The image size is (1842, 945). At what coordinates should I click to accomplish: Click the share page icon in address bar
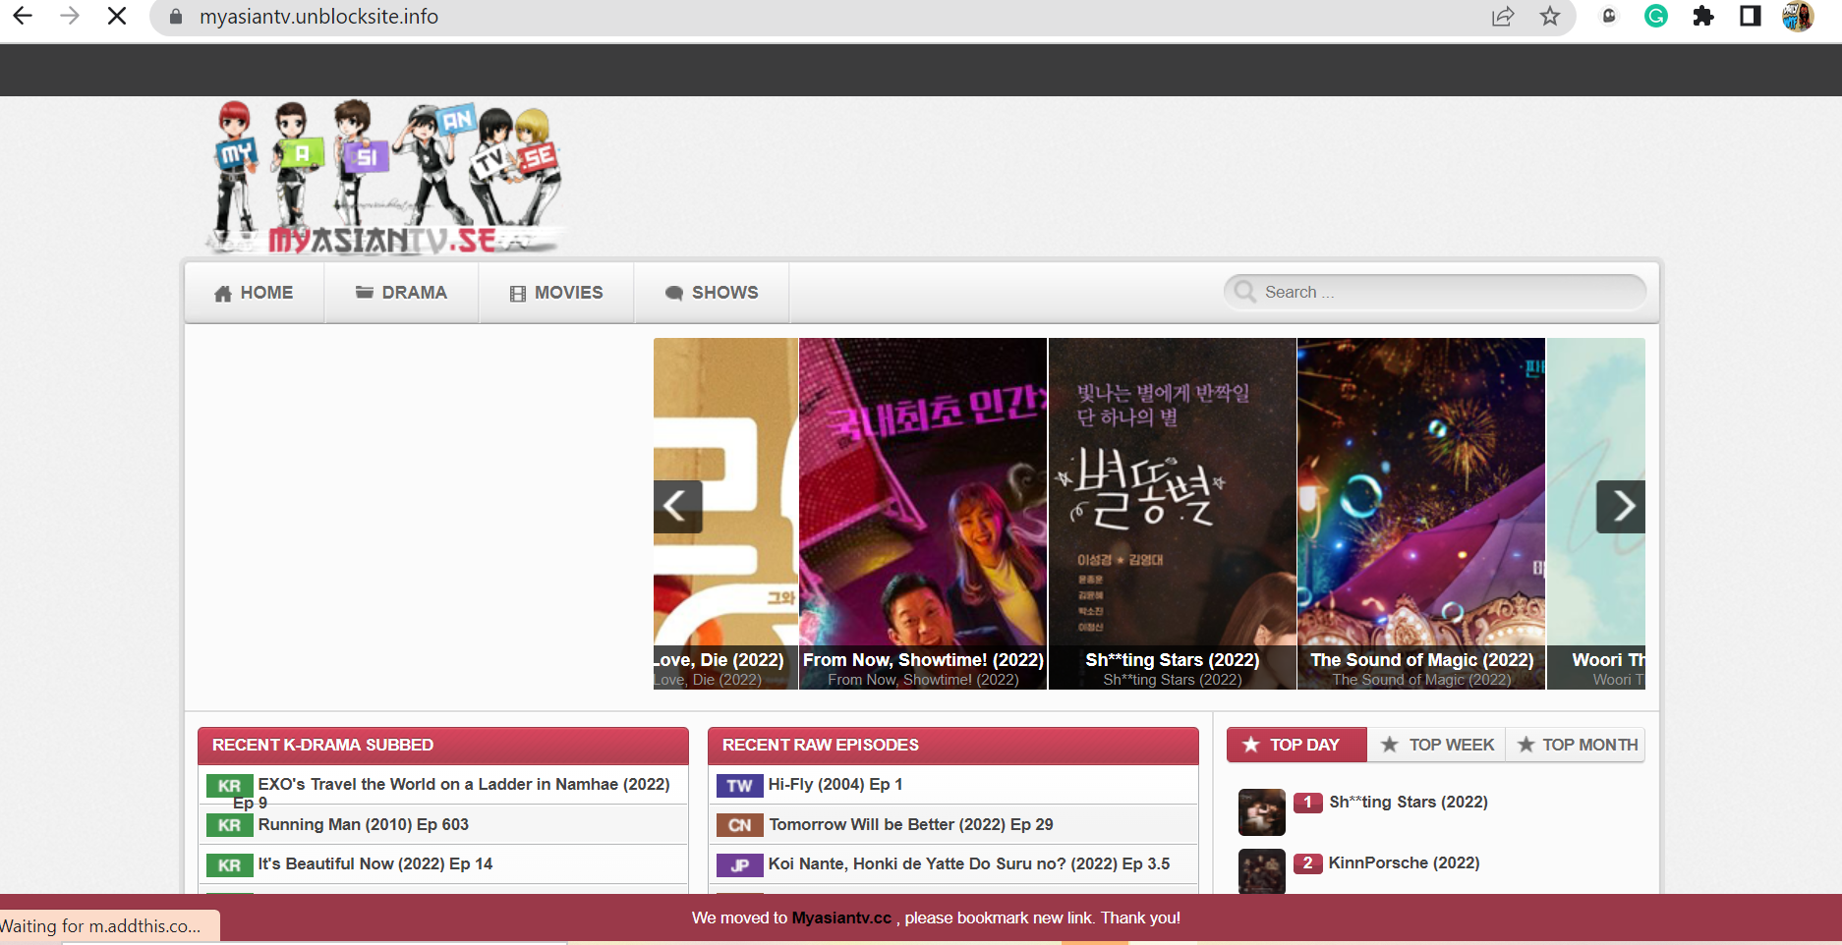tap(1503, 17)
